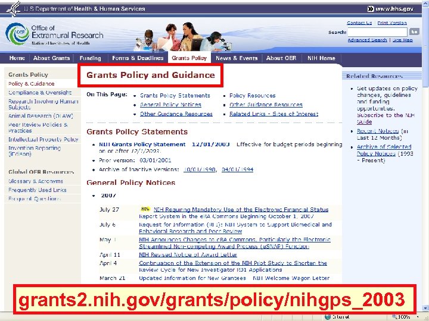Click the yellow NEW badge icon
The height and width of the screenshot is (321, 429).
click(145, 209)
